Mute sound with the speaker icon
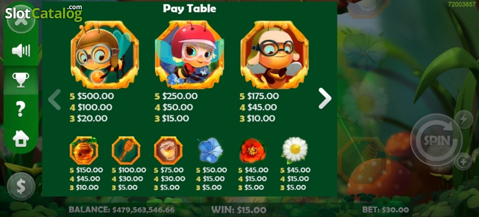Viewport: 479px width, 217px height. (21, 51)
